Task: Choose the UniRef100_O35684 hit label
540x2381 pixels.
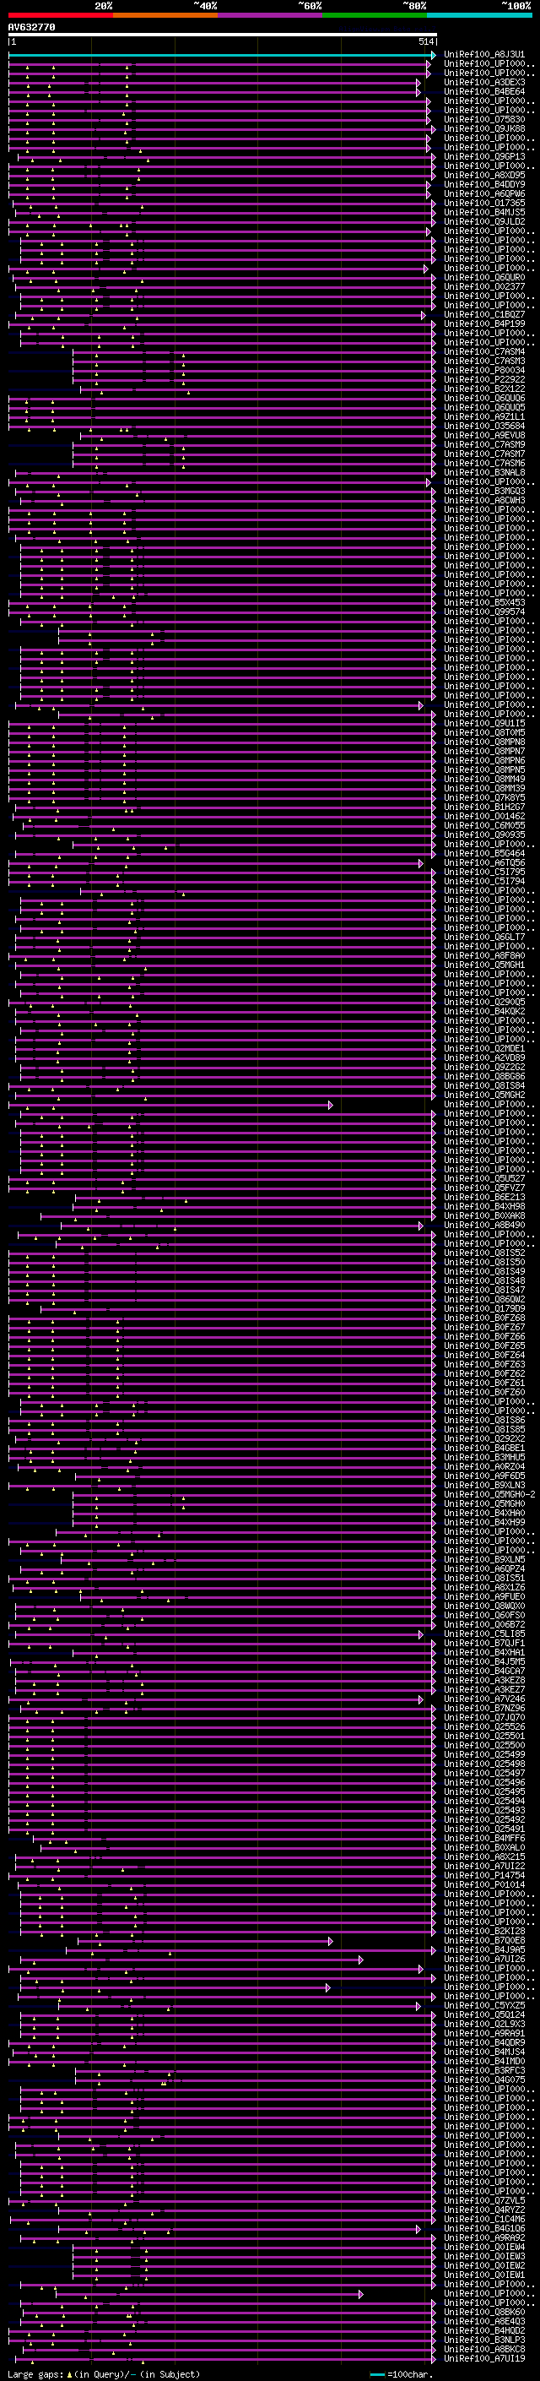Action: coord(484,426)
